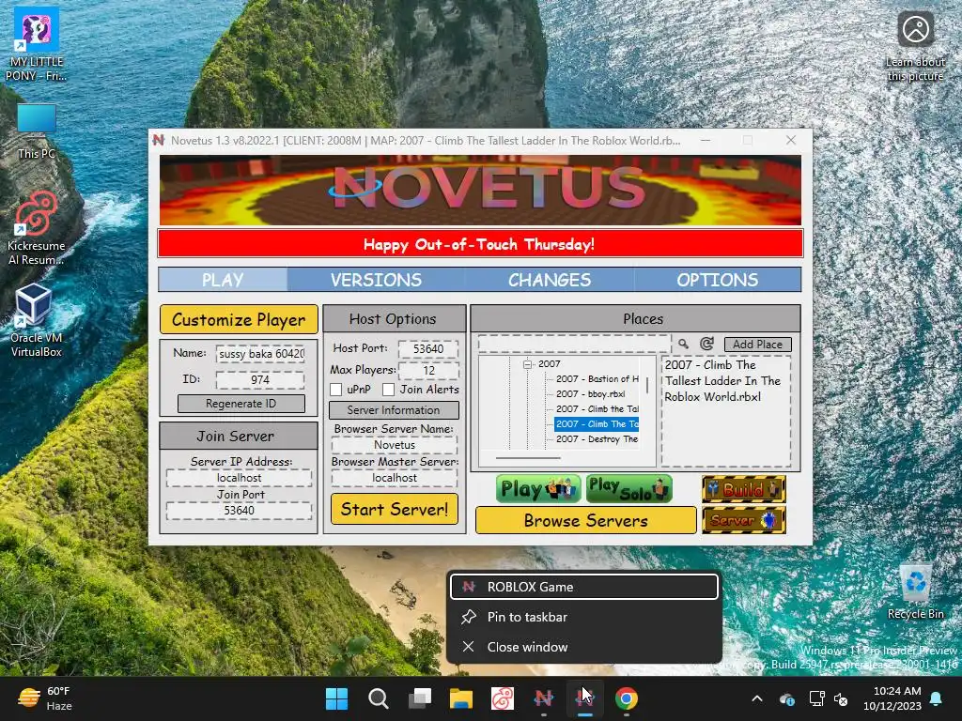Click the Browser Server Name field
This screenshot has height=721, width=962.
click(395, 444)
